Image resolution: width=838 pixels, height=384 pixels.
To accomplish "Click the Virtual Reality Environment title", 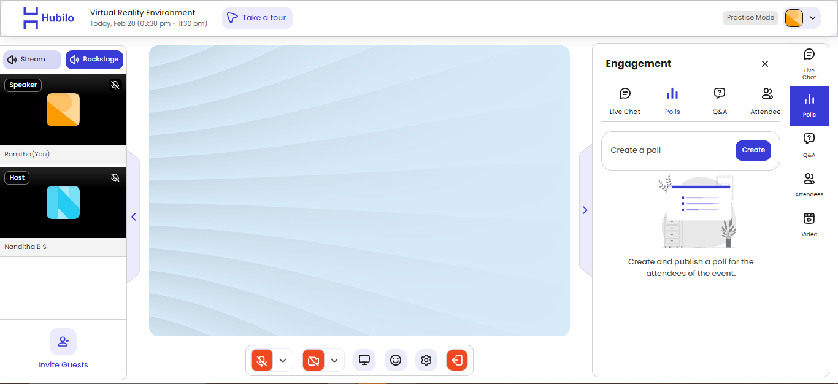I will point(143,12).
